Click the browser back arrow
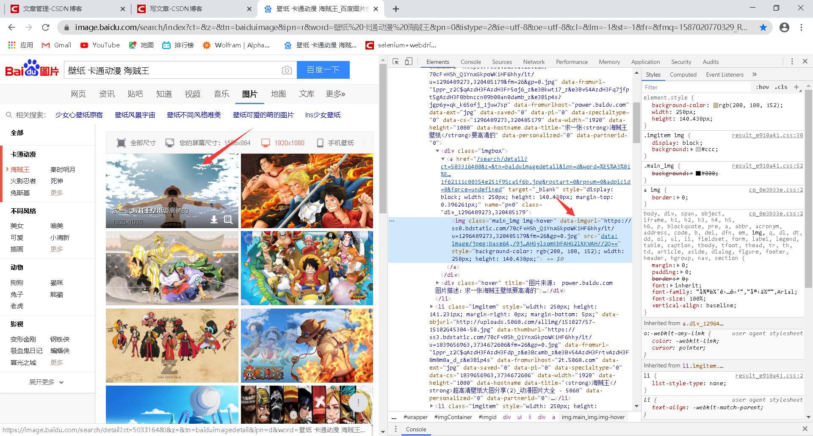Screen dimensions: 813x436 coord(11,28)
